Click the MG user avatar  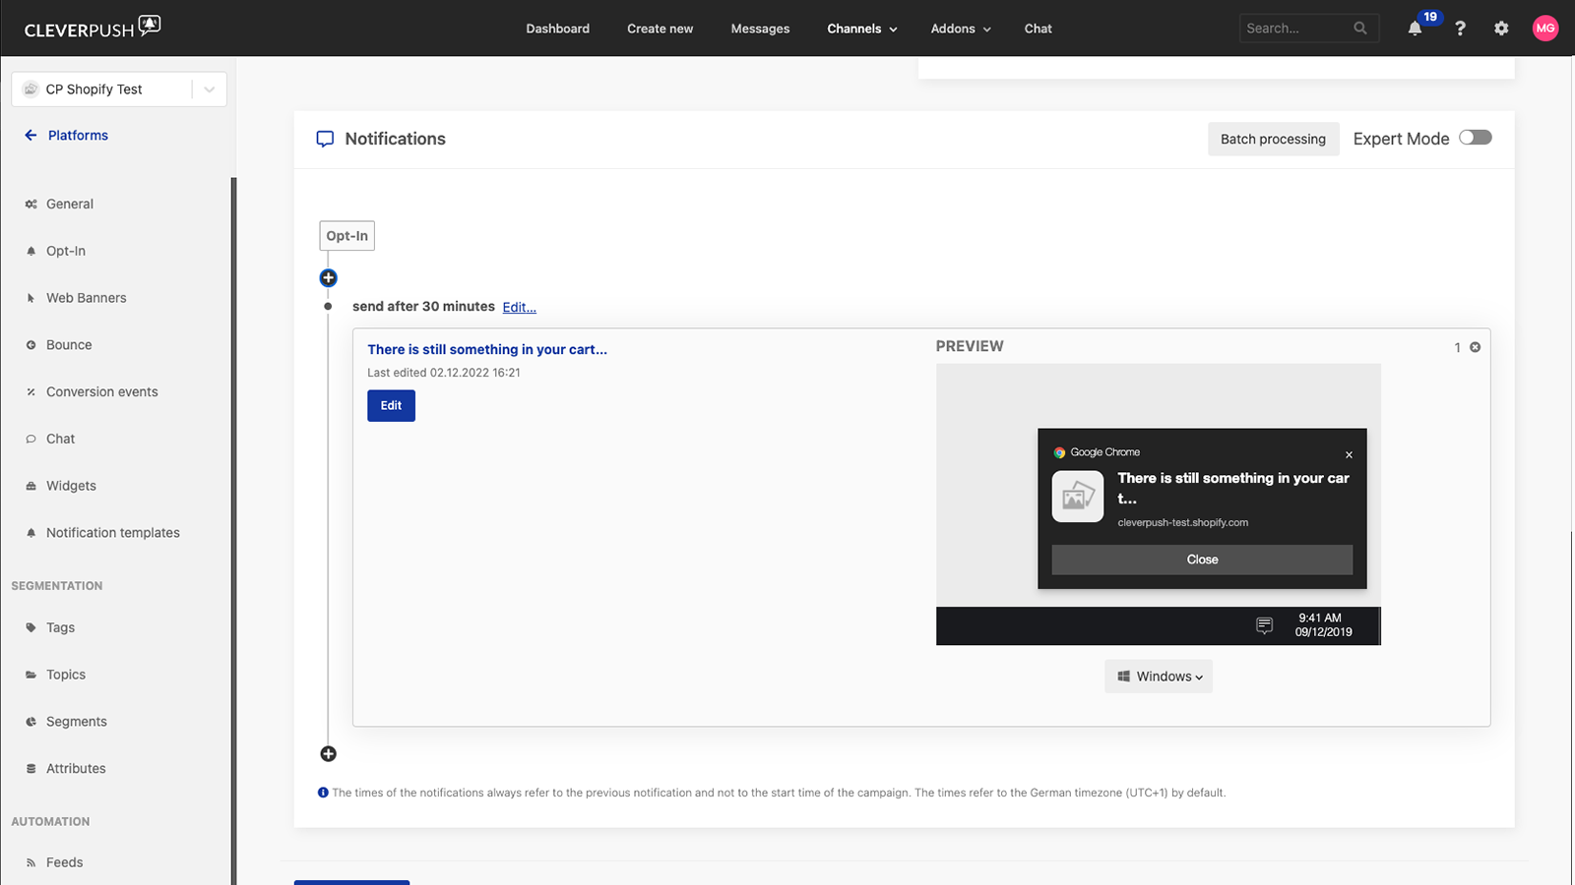point(1545,29)
